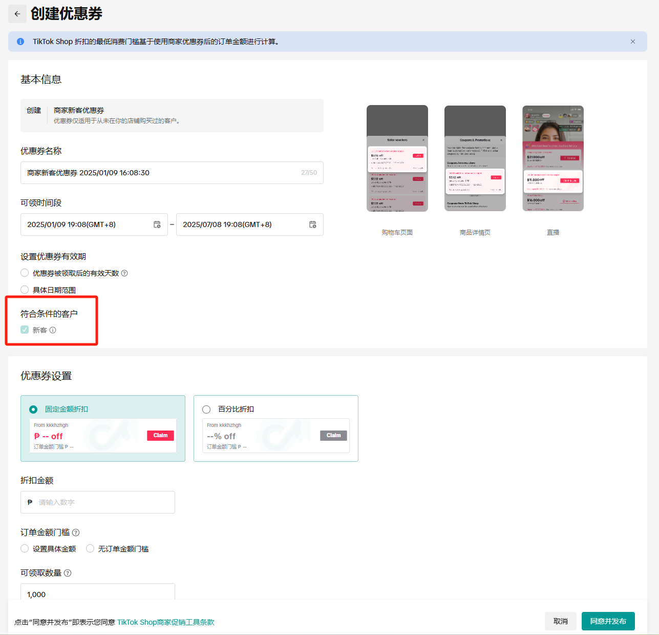
Task: Open TikTok Shop商家促销工具条款 link
Action: pyautogui.click(x=165, y=622)
